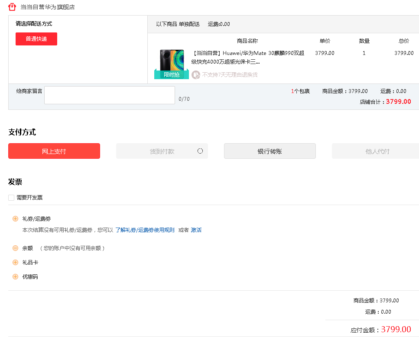
Task: Click the 0/70 character counter
Action: coord(184,99)
